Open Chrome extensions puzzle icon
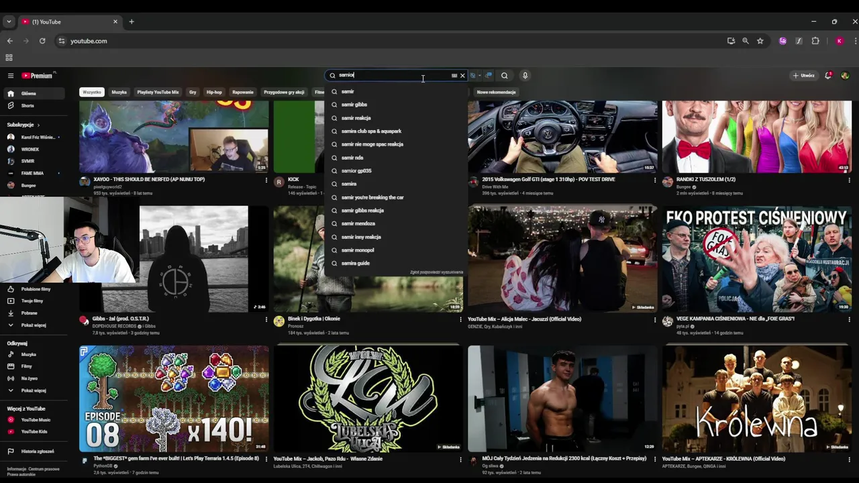The image size is (859, 483). click(x=815, y=41)
